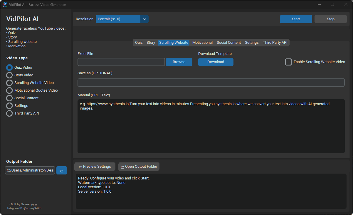
Task: Open the Motivational tab
Action: (x=202, y=42)
